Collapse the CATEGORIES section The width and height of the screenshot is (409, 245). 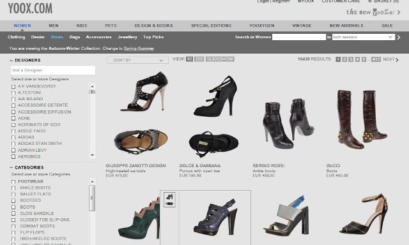[12, 167]
